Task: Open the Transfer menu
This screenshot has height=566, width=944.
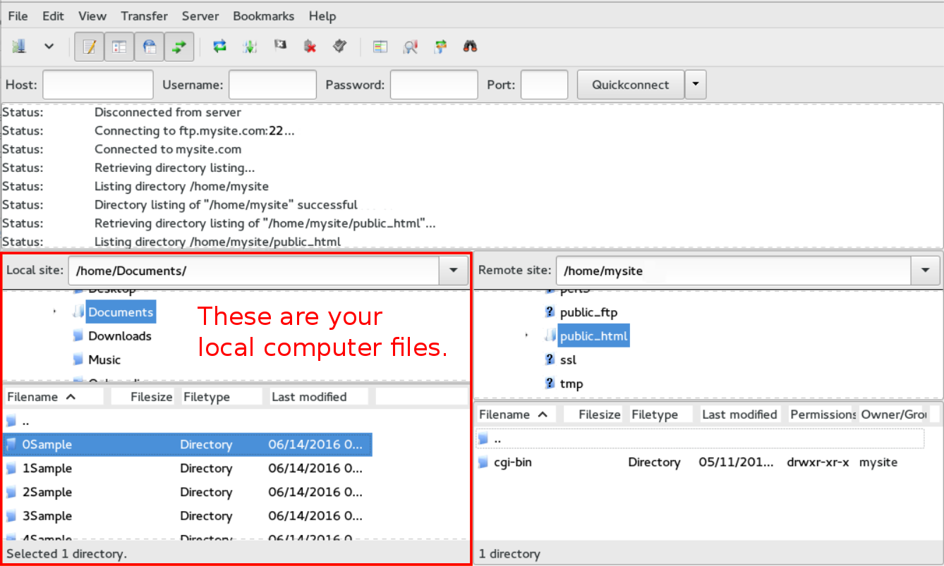Action: (x=143, y=16)
